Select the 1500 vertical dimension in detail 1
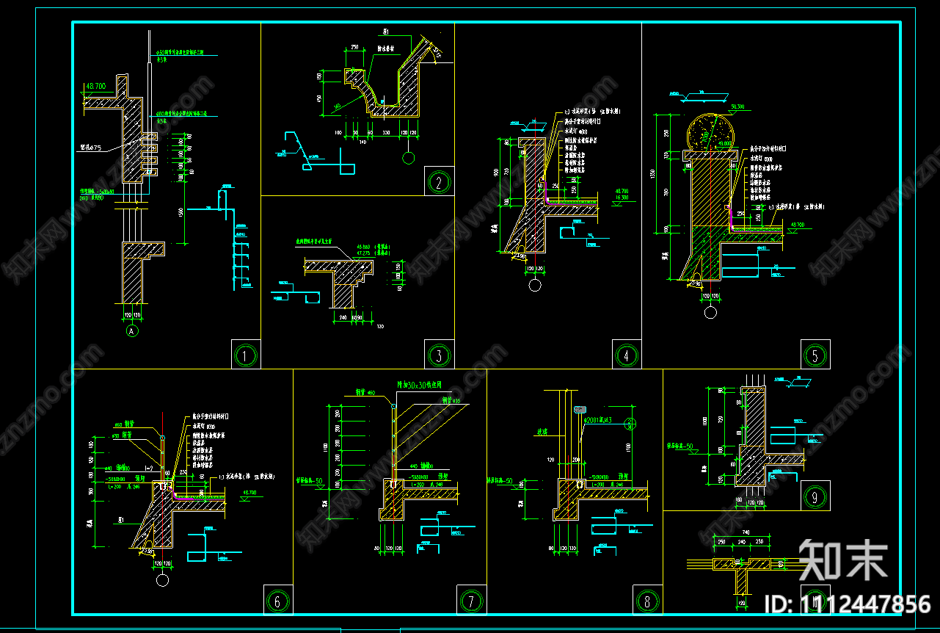The image size is (940, 633). [181, 211]
